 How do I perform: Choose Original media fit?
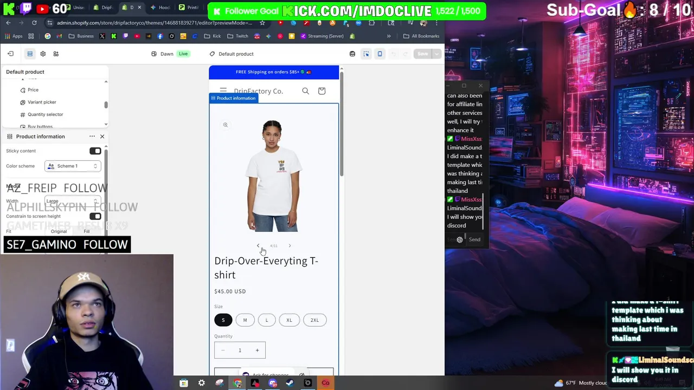(x=59, y=231)
